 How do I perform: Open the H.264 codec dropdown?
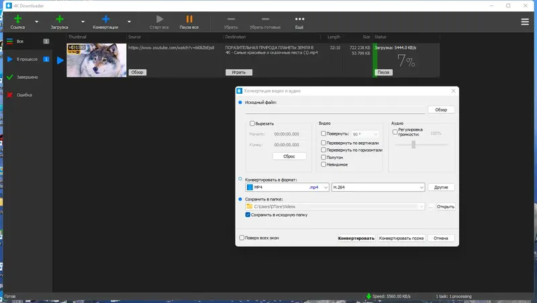coord(378,188)
